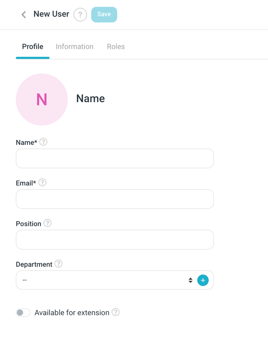Add new department with plus icon
268x356 pixels.
tap(203, 280)
